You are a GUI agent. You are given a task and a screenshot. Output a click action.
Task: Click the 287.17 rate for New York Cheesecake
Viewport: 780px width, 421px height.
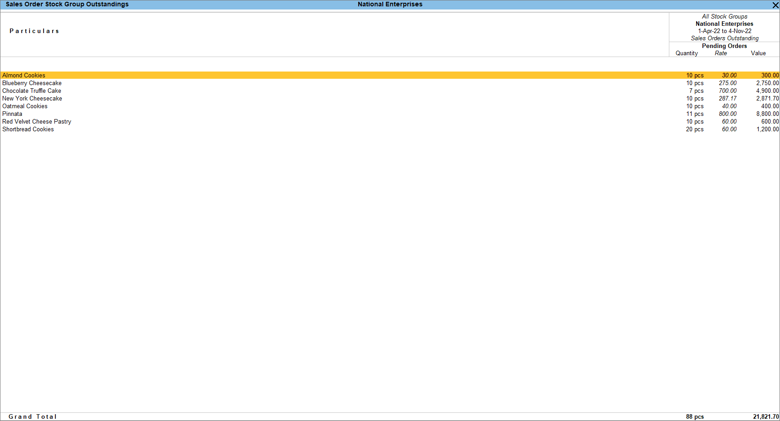(x=727, y=99)
